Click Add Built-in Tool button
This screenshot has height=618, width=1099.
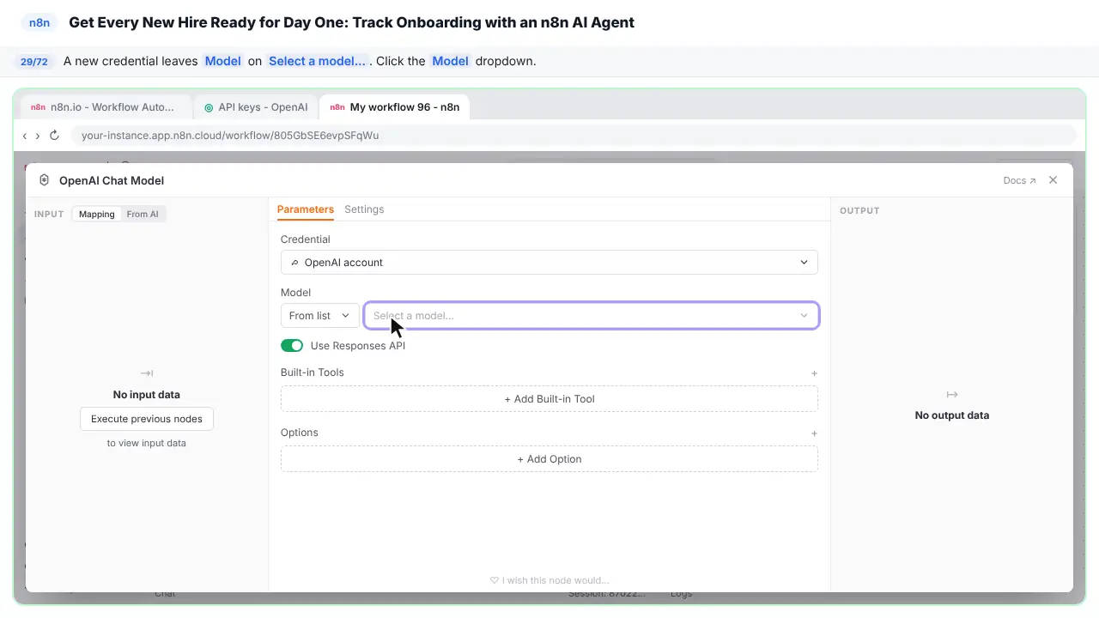tap(549, 399)
